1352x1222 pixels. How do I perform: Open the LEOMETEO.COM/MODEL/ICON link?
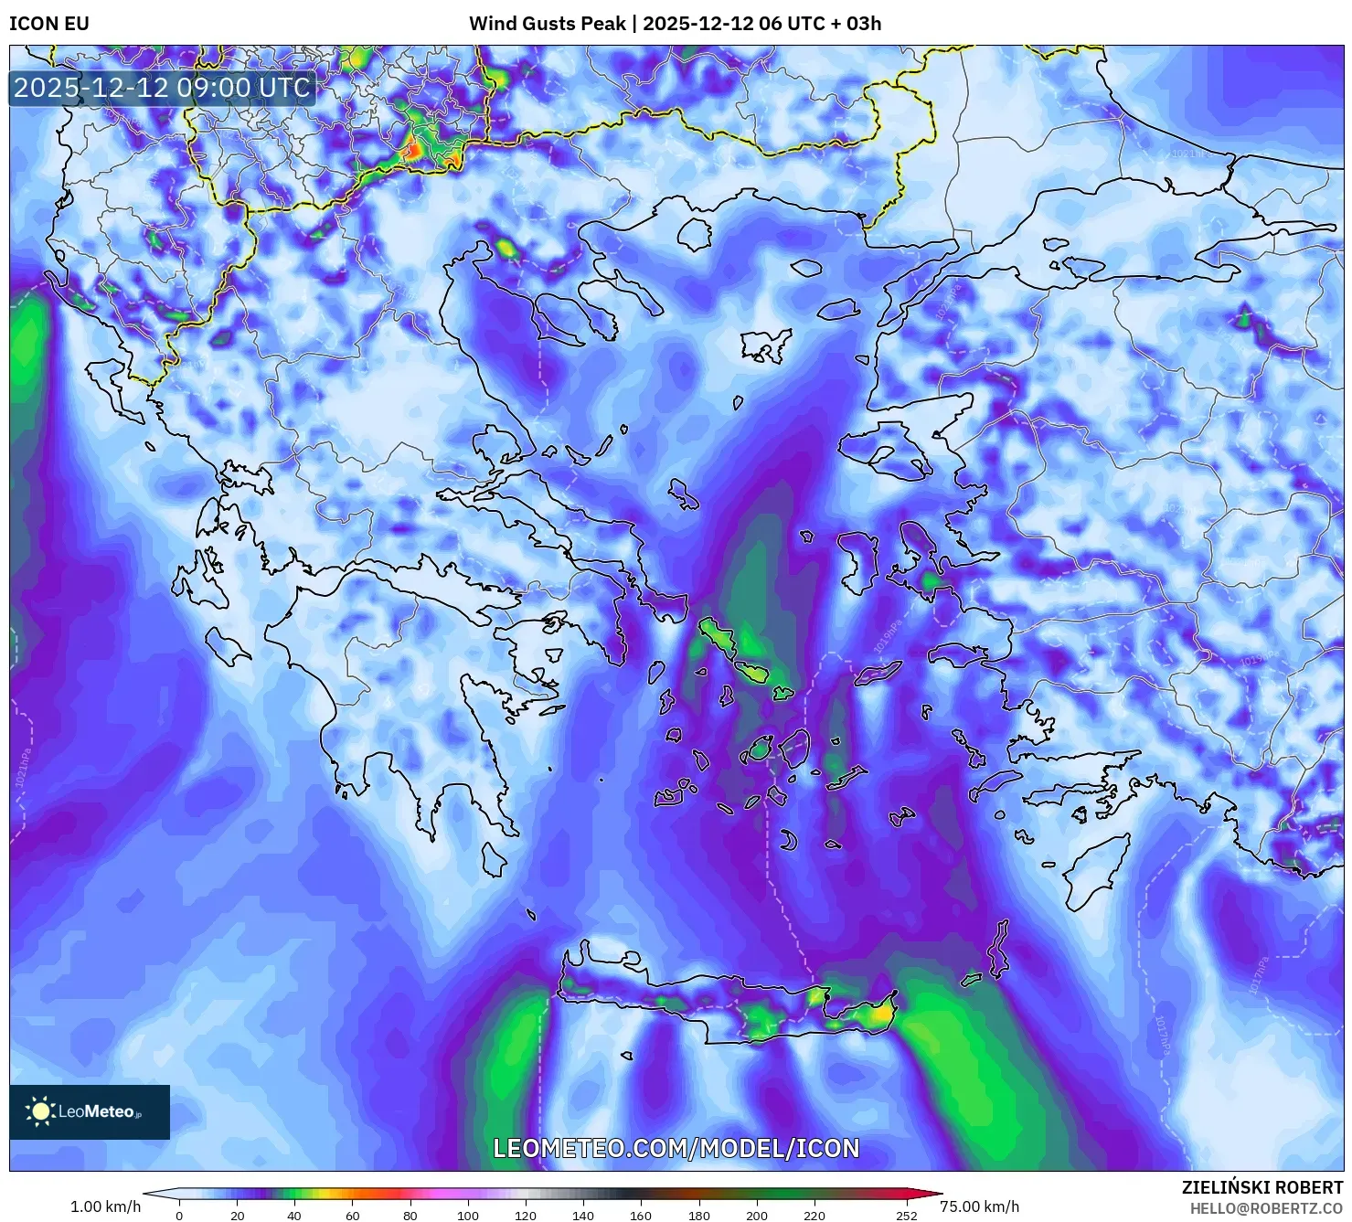point(676,1149)
